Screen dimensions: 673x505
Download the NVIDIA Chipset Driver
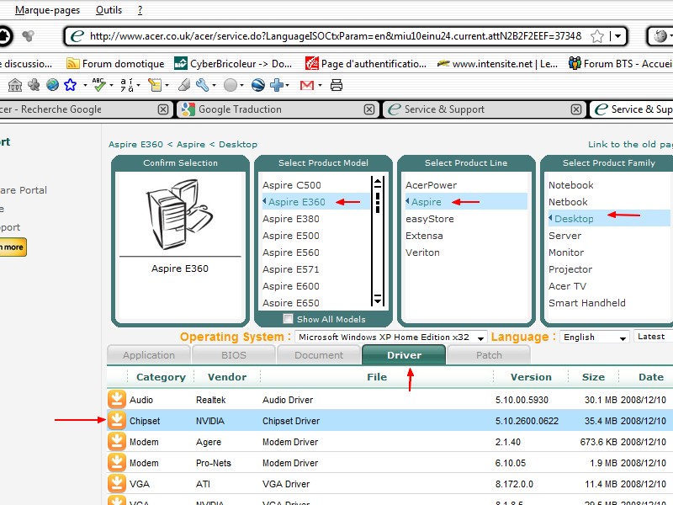coord(117,420)
